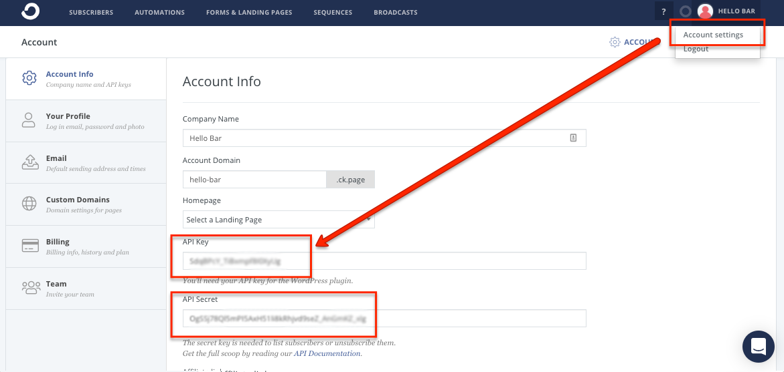Click the ConvertKit logo icon
The image size is (784, 372).
[x=31, y=11]
